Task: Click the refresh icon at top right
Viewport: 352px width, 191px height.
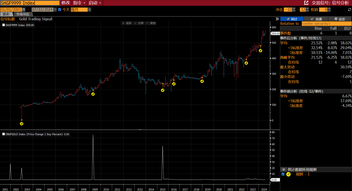Action: click(349, 10)
